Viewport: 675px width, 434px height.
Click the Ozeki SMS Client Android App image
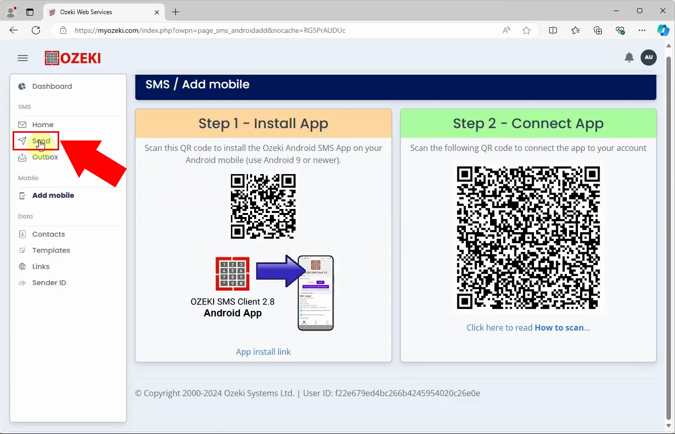[x=263, y=293]
